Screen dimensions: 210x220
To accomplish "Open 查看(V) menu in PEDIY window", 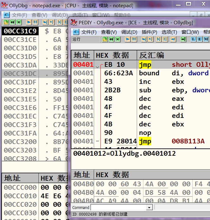I will tap(109, 32).
